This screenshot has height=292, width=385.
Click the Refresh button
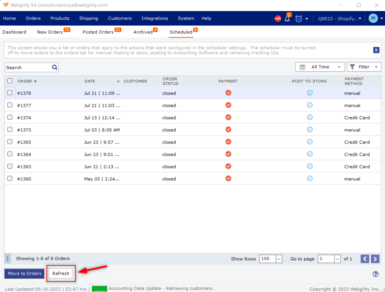(61, 273)
